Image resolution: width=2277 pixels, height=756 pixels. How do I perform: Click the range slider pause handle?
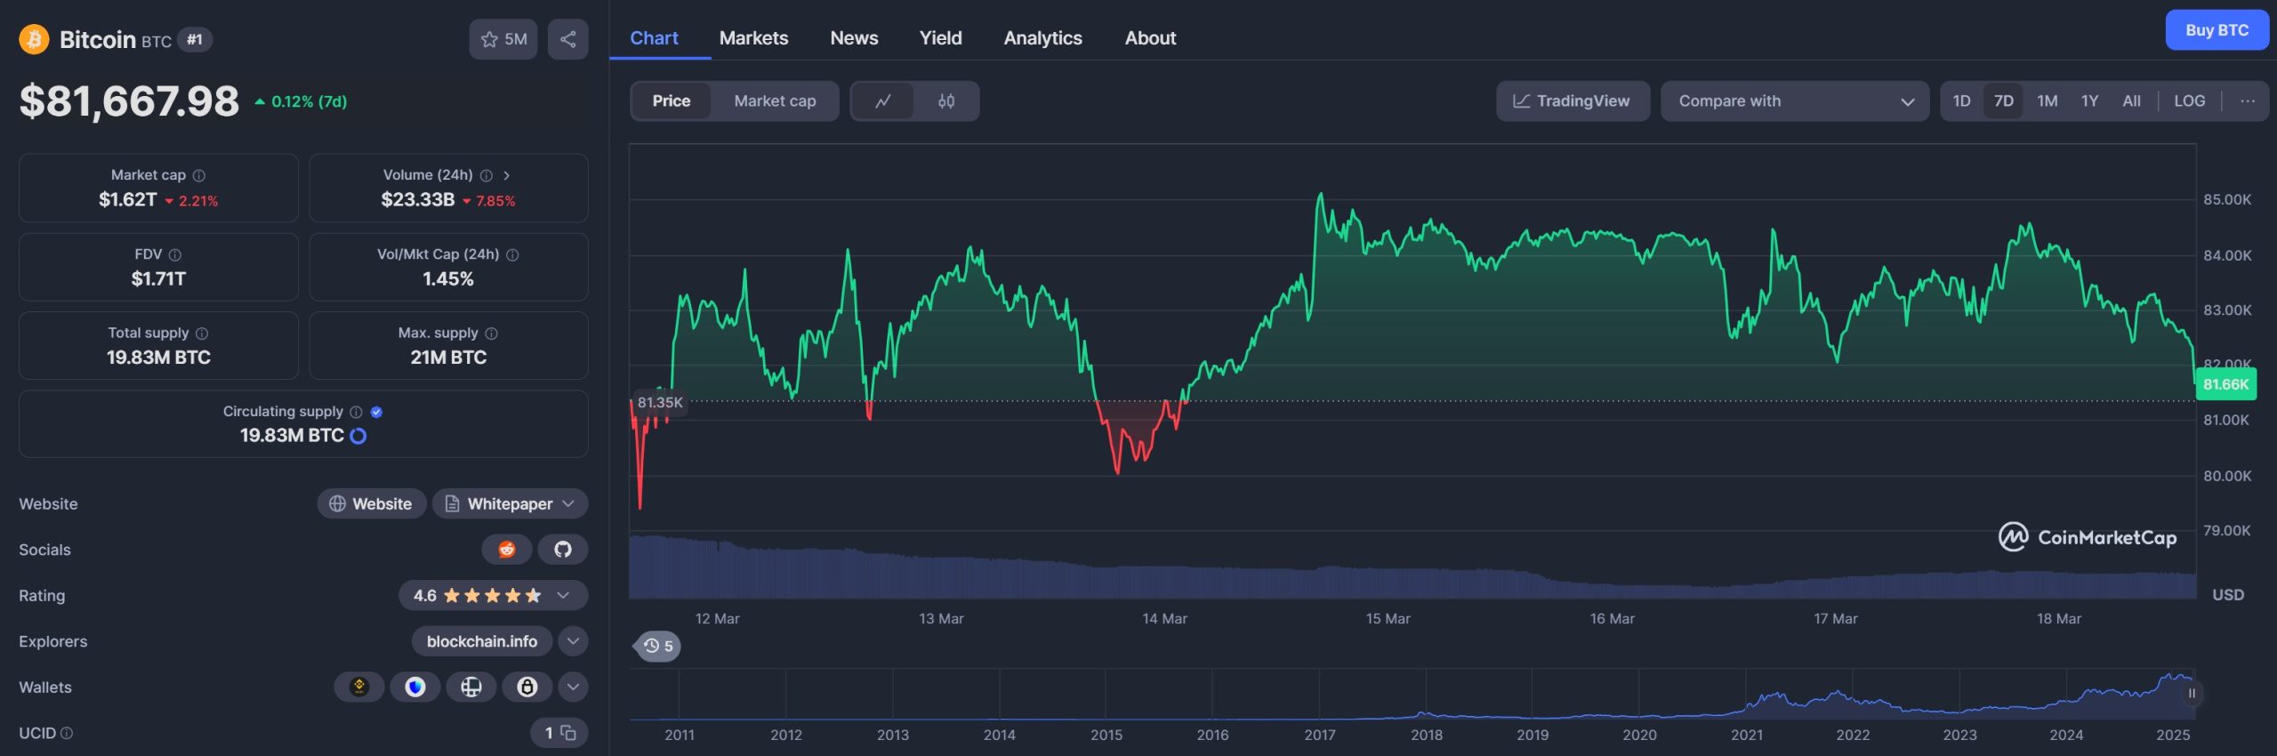2192,694
